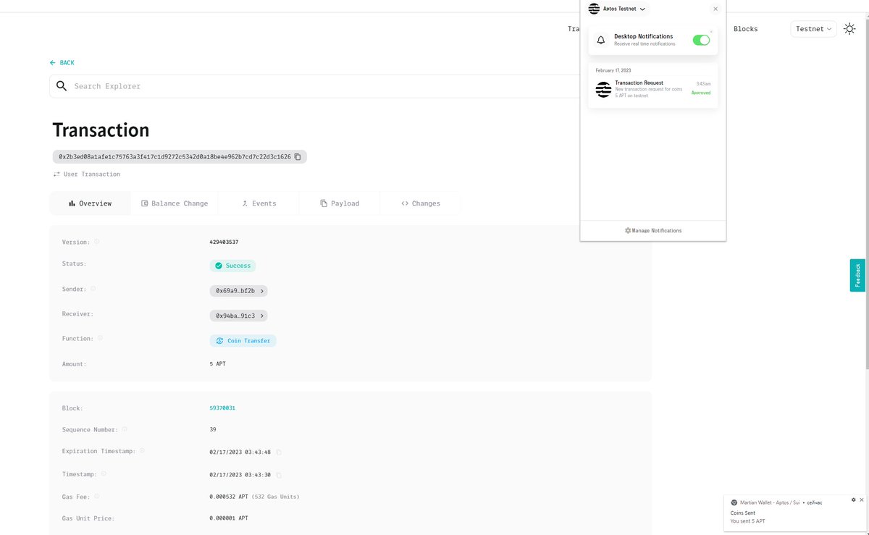869x535 pixels.
Task: Click the User Transaction arrows icon
Action: [56, 174]
